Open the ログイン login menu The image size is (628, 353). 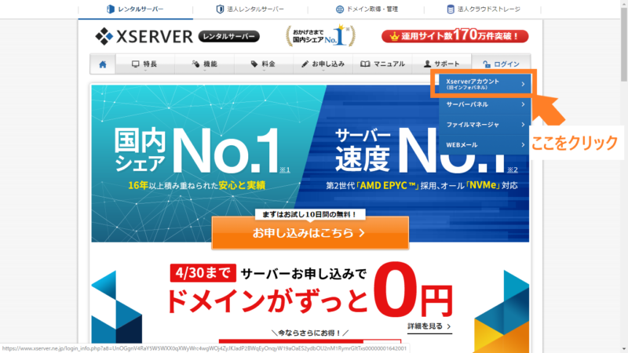tap(501, 64)
